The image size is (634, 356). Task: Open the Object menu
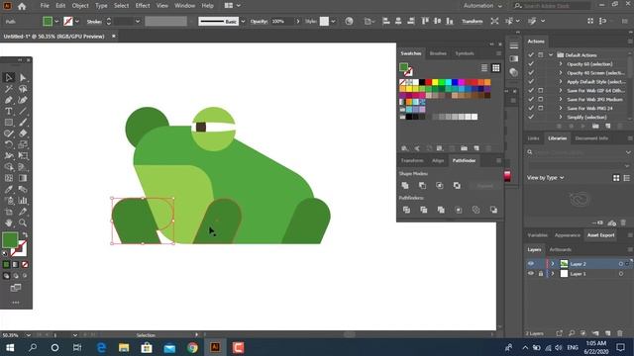[80, 6]
